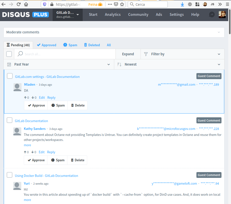Check the Using Docker Build comment checkbox
This screenshot has height=204, width=231.
[x=10, y=175]
